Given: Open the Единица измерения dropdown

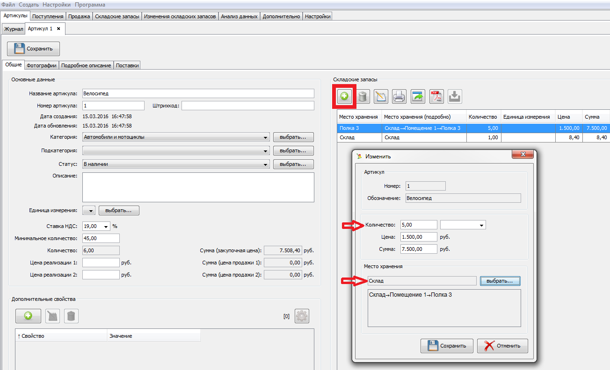Looking at the screenshot, I should (89, 211).
